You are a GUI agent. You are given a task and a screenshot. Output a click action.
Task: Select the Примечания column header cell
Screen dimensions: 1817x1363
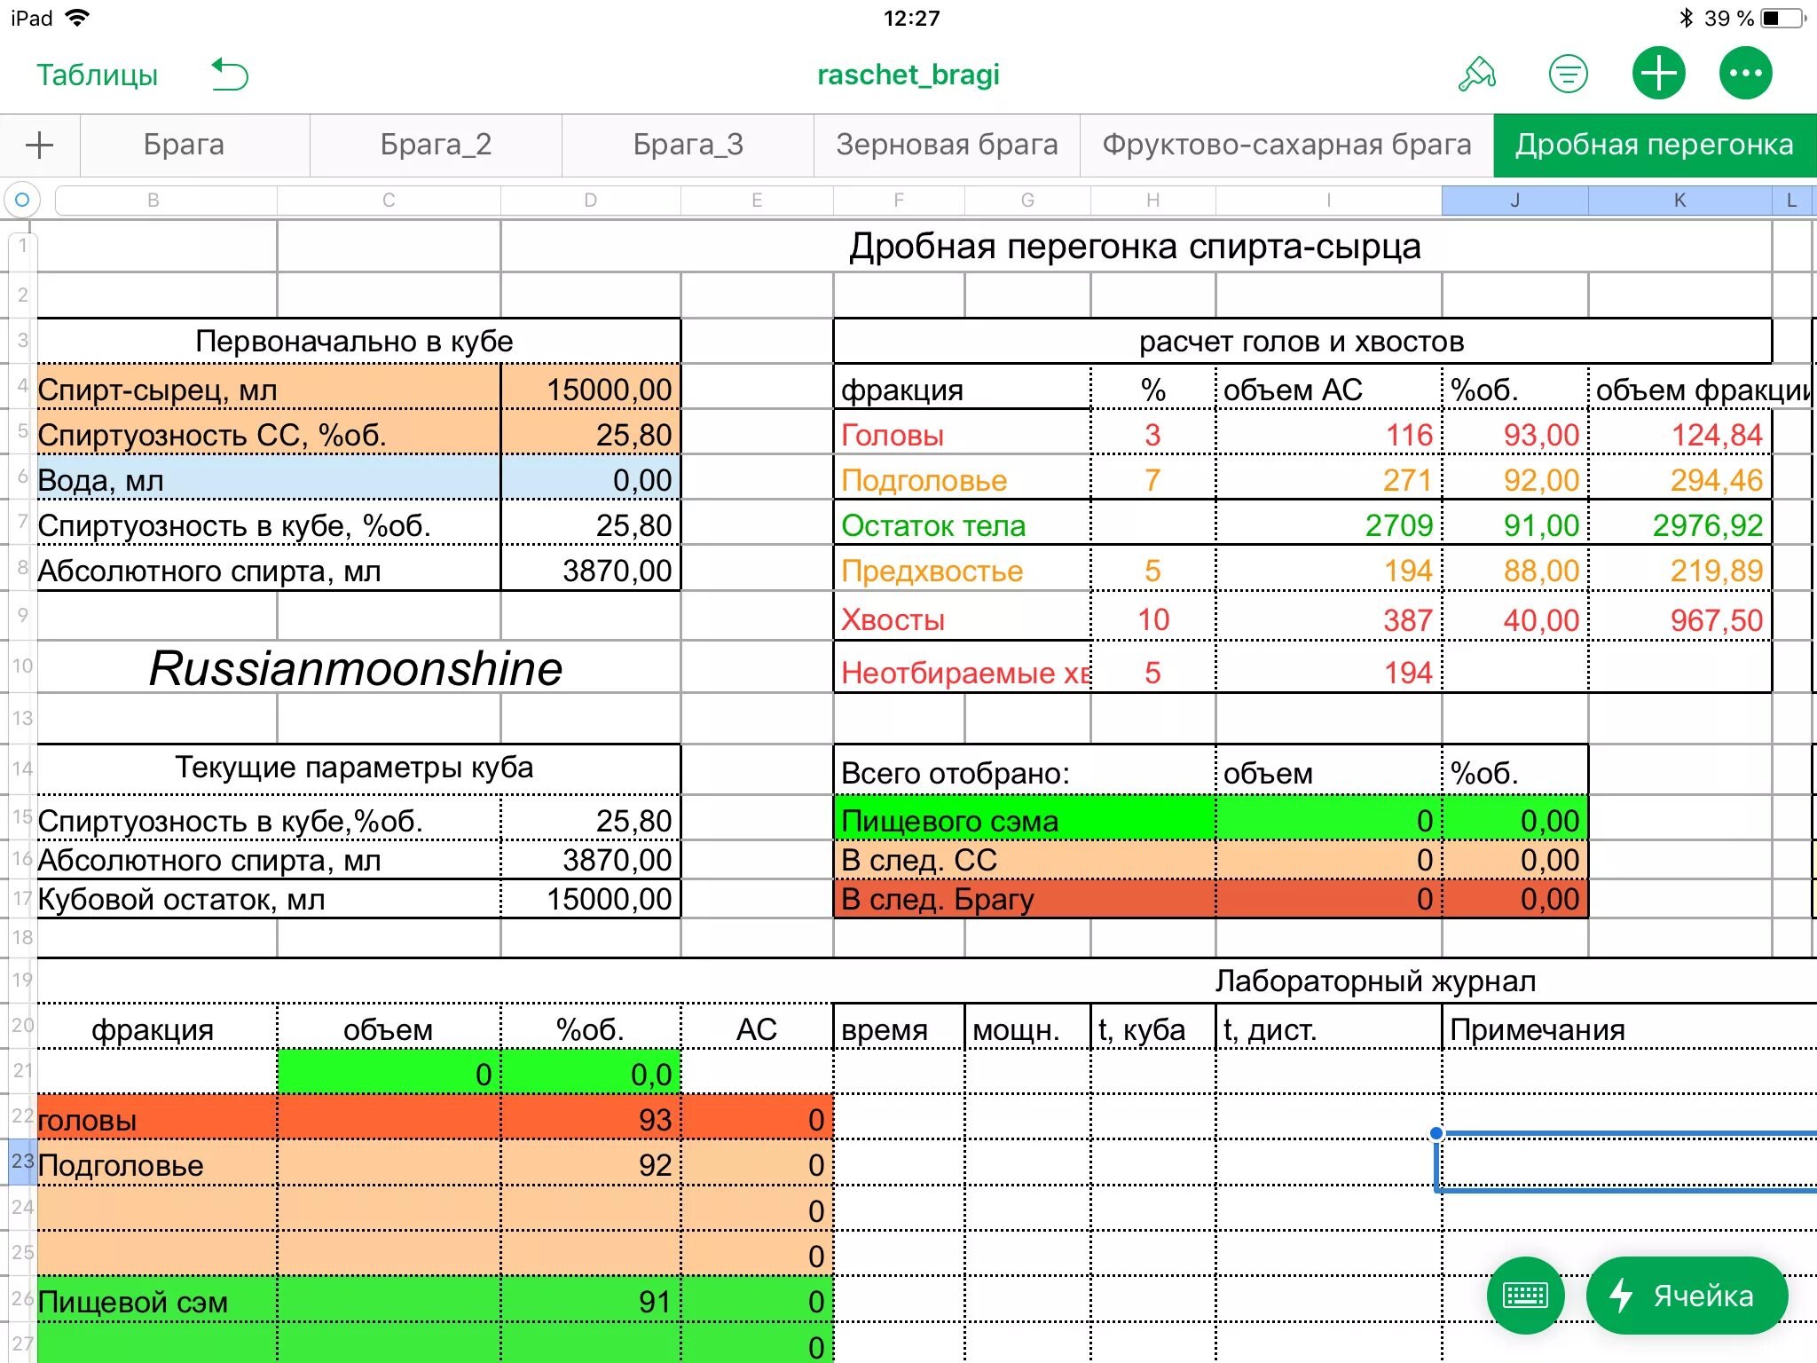click(x=1629, y=1028)
